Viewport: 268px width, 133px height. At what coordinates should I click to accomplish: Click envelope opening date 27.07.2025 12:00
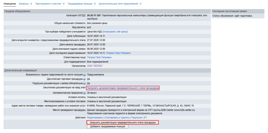[x=96, y=40]
